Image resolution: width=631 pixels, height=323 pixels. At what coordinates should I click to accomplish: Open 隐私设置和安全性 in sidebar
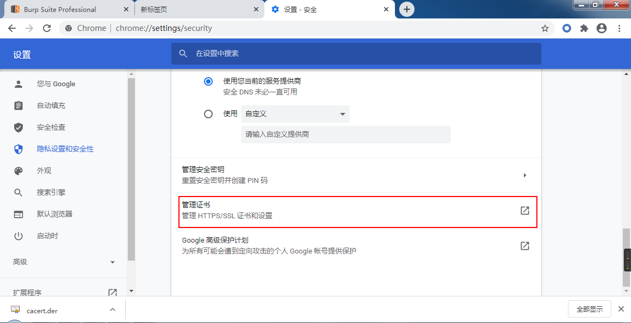point(64,149)
